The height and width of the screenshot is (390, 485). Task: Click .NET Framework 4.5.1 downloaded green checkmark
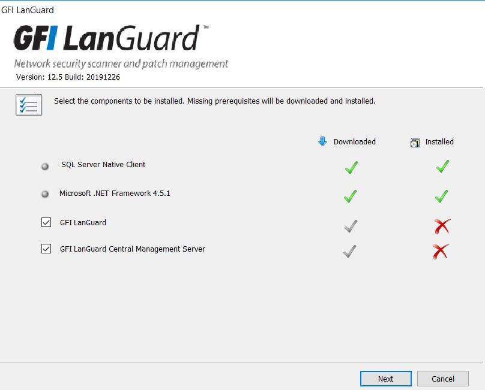coord(351,196)
